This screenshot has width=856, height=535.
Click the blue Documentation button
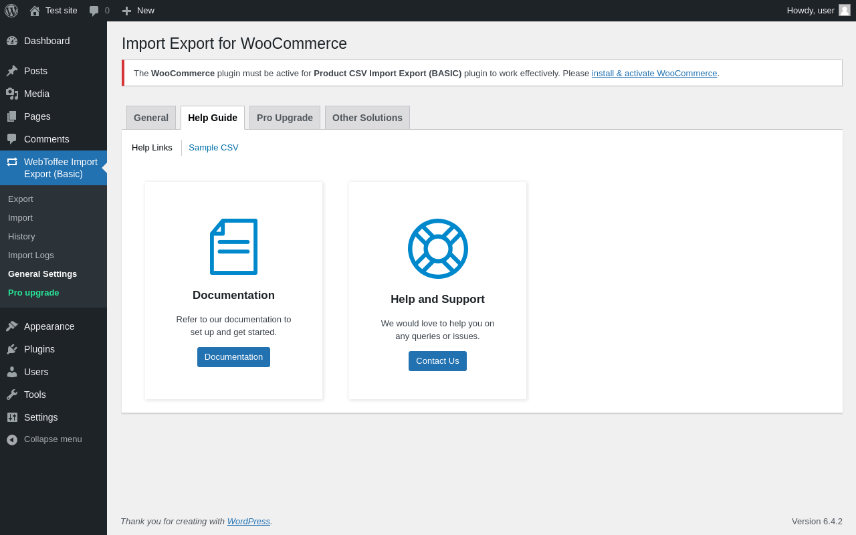[233, 357]
